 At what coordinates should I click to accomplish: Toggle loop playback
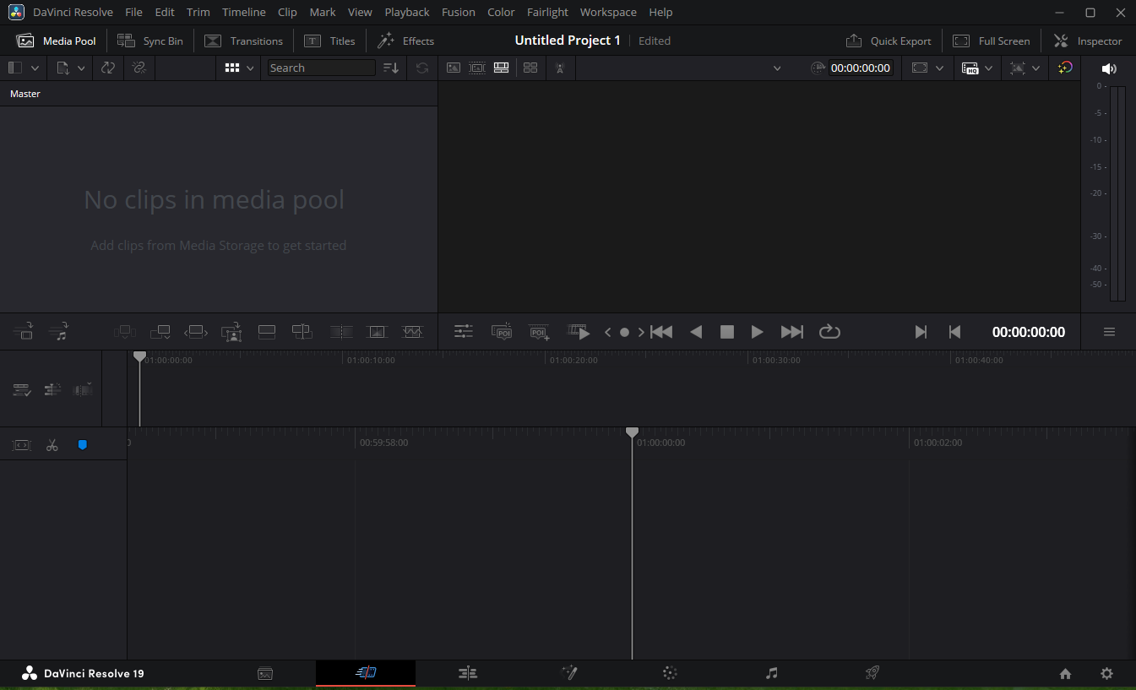829,332
